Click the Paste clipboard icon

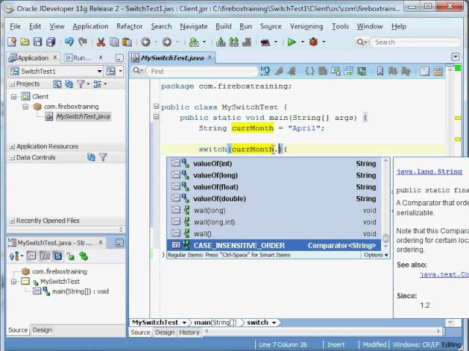pos(127,42)
